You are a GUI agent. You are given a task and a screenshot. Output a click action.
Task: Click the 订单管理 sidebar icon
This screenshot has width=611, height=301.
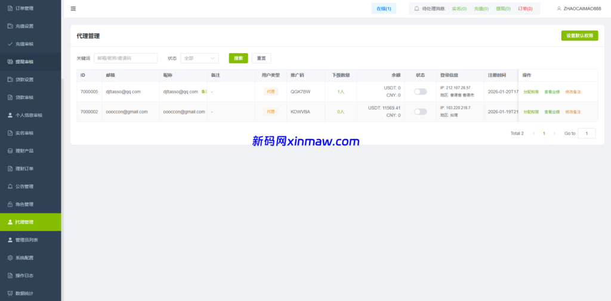10,8
